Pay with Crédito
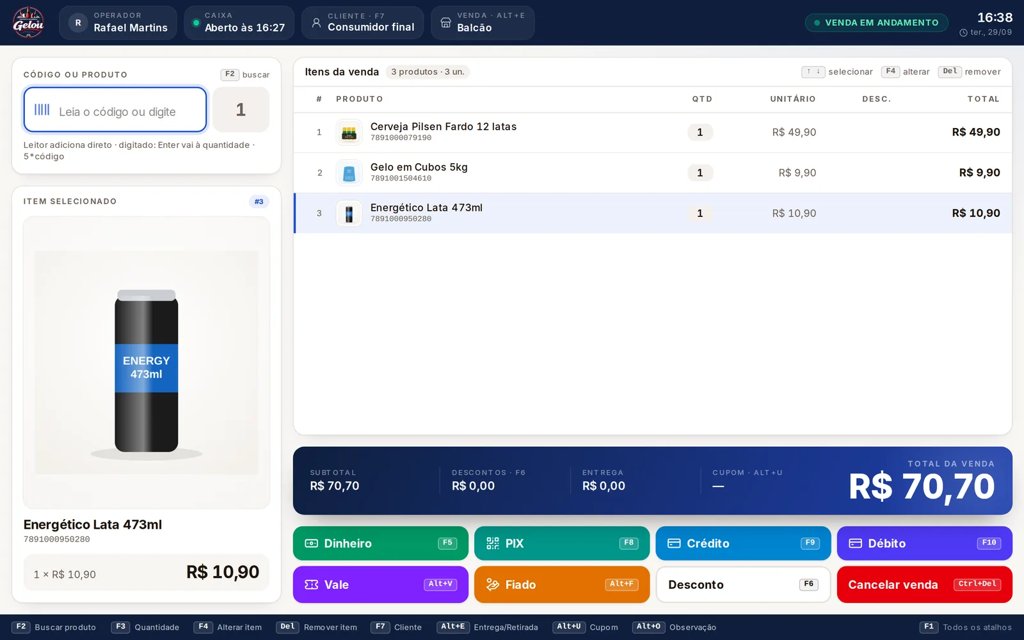The height and width of the screenshot is (640, 1024). [x=743, y=543]
